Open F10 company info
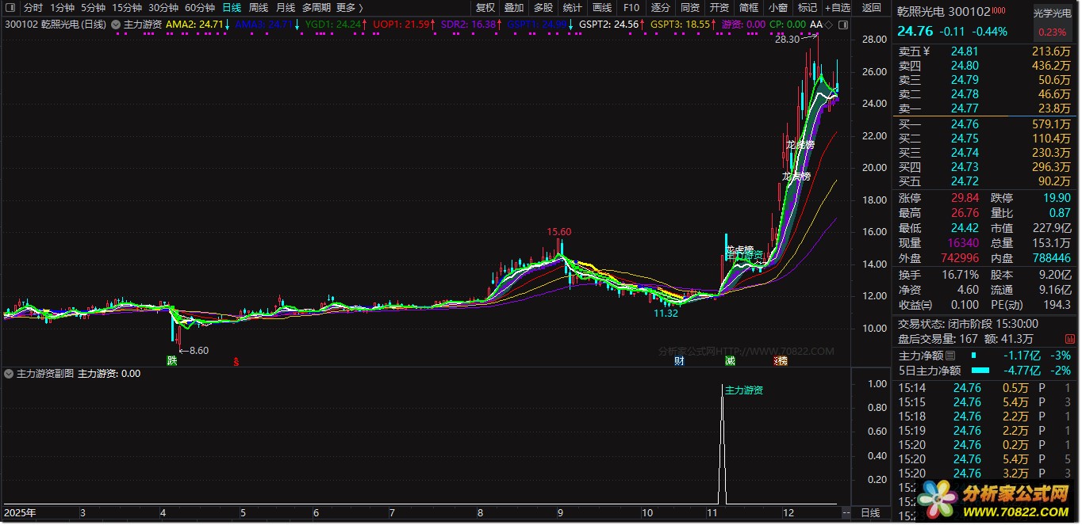The width and height of the screenshot is (1082, 525). click(631, 8)
